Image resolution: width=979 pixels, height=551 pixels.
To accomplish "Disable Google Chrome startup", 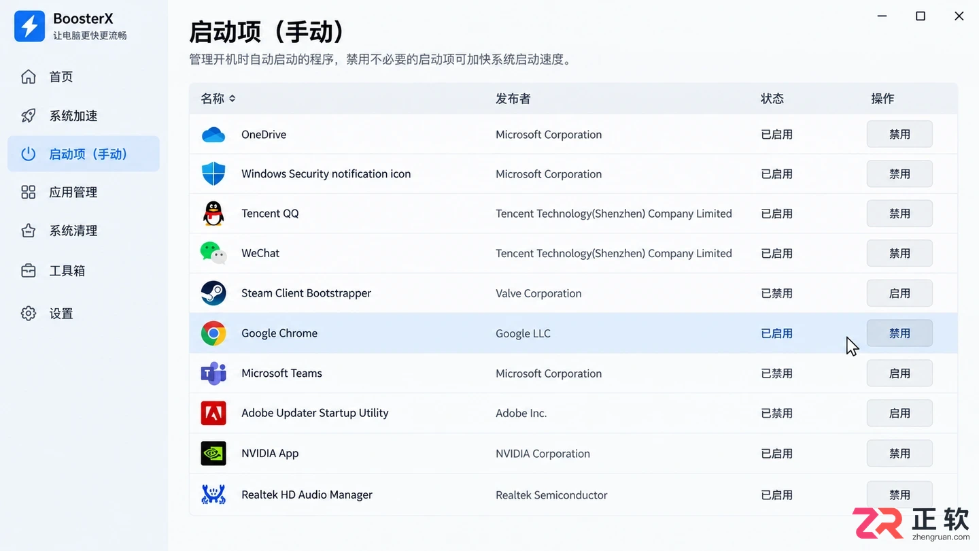I will tap(899, 333).
